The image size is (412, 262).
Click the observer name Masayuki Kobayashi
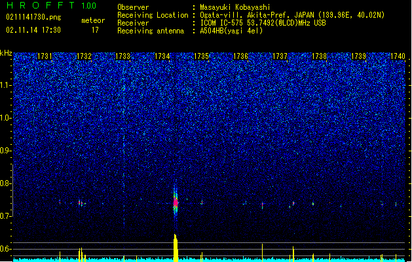(x=235, y=7)
